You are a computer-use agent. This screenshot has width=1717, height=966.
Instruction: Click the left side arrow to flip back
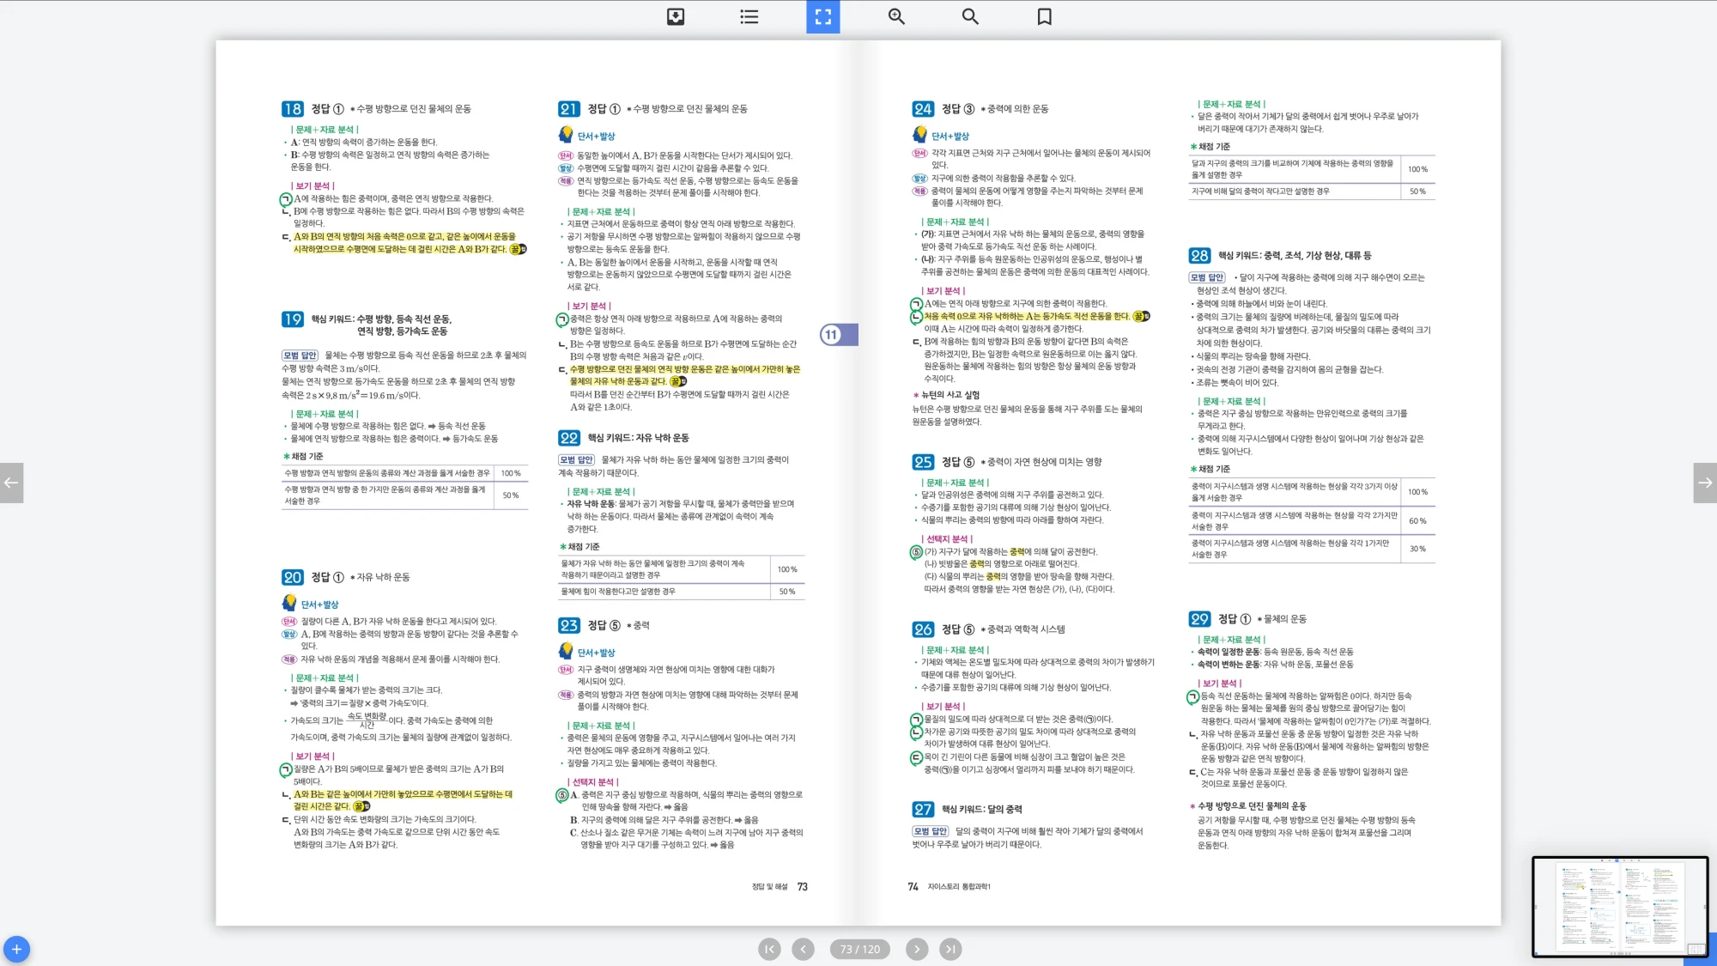11,483
